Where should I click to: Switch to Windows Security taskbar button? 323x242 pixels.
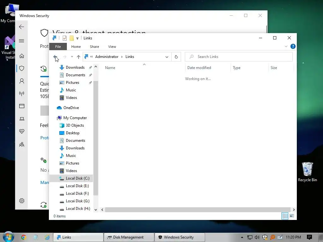tap(180, 237)
